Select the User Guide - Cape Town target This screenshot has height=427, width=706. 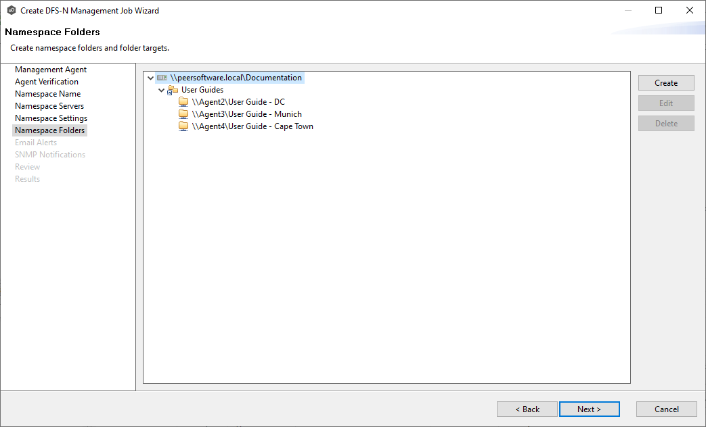252,126
